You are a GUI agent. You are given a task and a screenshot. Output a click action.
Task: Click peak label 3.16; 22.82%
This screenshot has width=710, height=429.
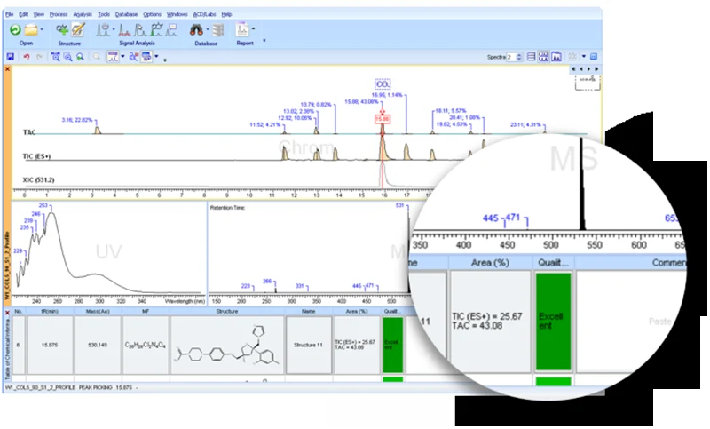coord(77,120)
